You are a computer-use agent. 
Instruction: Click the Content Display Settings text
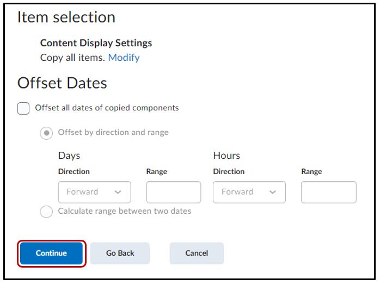click(x=96, y=43)
